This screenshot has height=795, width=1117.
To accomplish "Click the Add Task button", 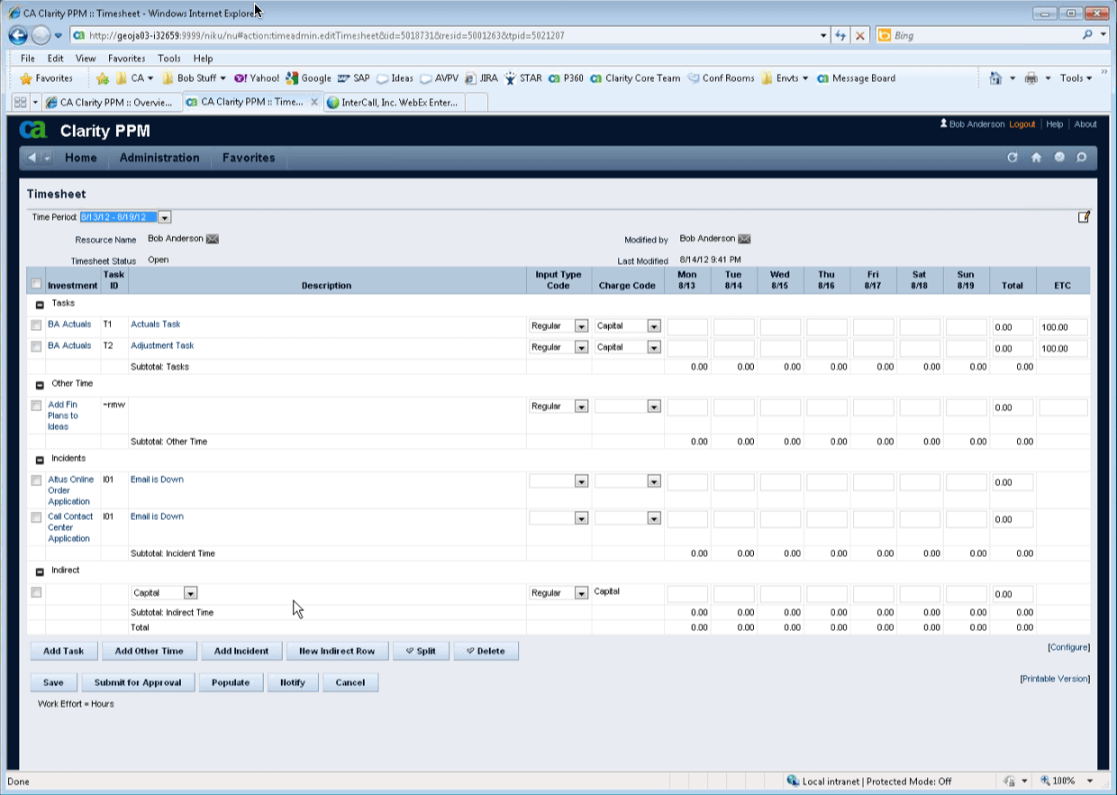I will click(x=63, y=651).
